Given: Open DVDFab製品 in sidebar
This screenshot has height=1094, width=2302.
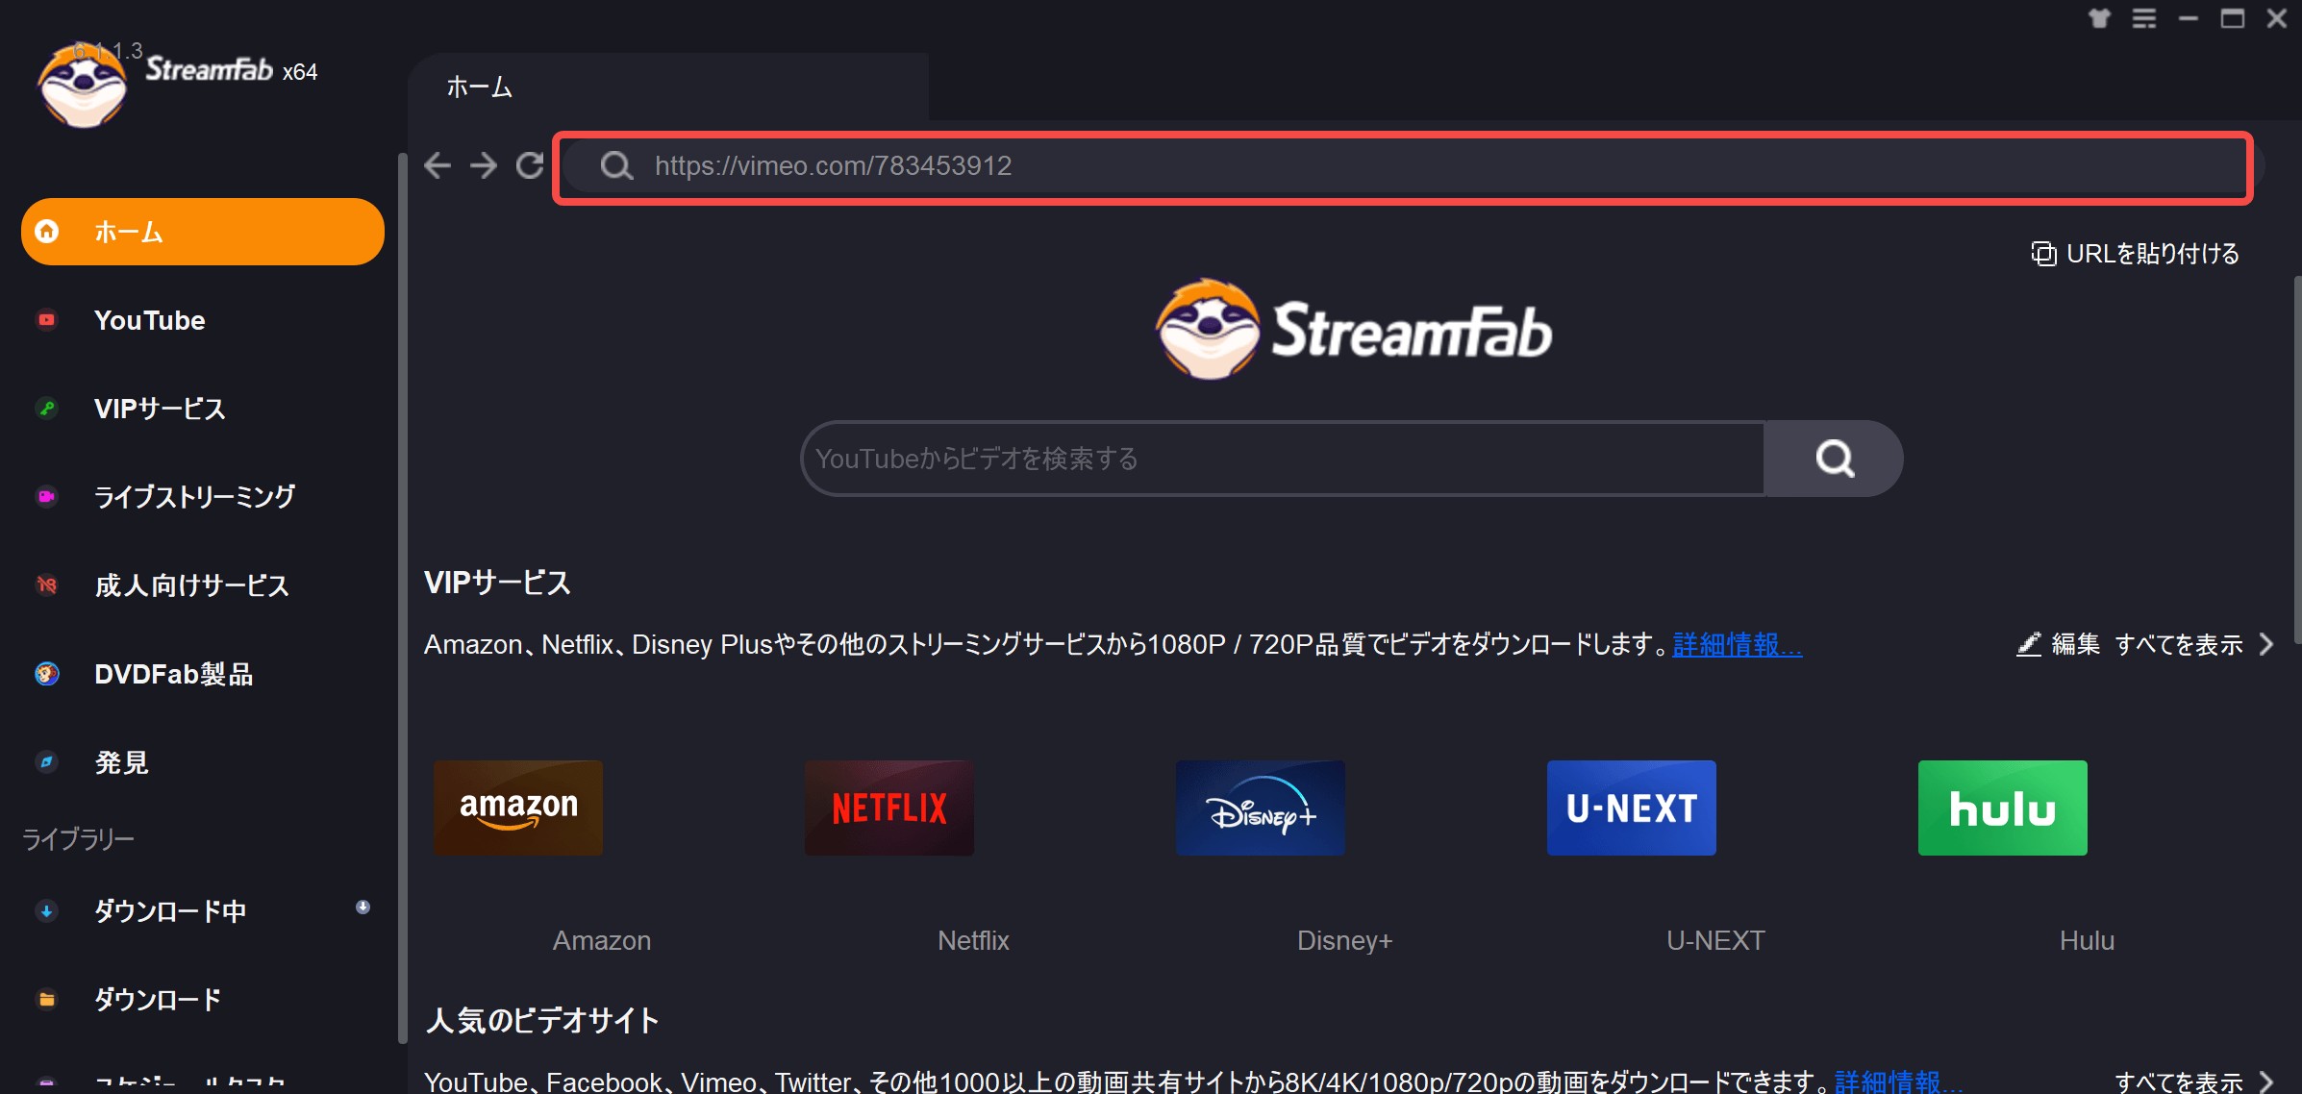Looking at the screenshot, I should coord(203,674).
